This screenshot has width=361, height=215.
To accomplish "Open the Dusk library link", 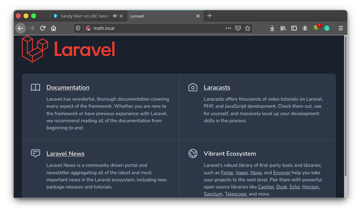I will pos(282,187).
